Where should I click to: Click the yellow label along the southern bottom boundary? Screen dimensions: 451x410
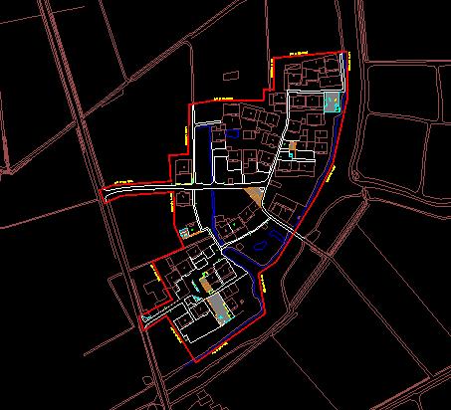tap(220, 347)
